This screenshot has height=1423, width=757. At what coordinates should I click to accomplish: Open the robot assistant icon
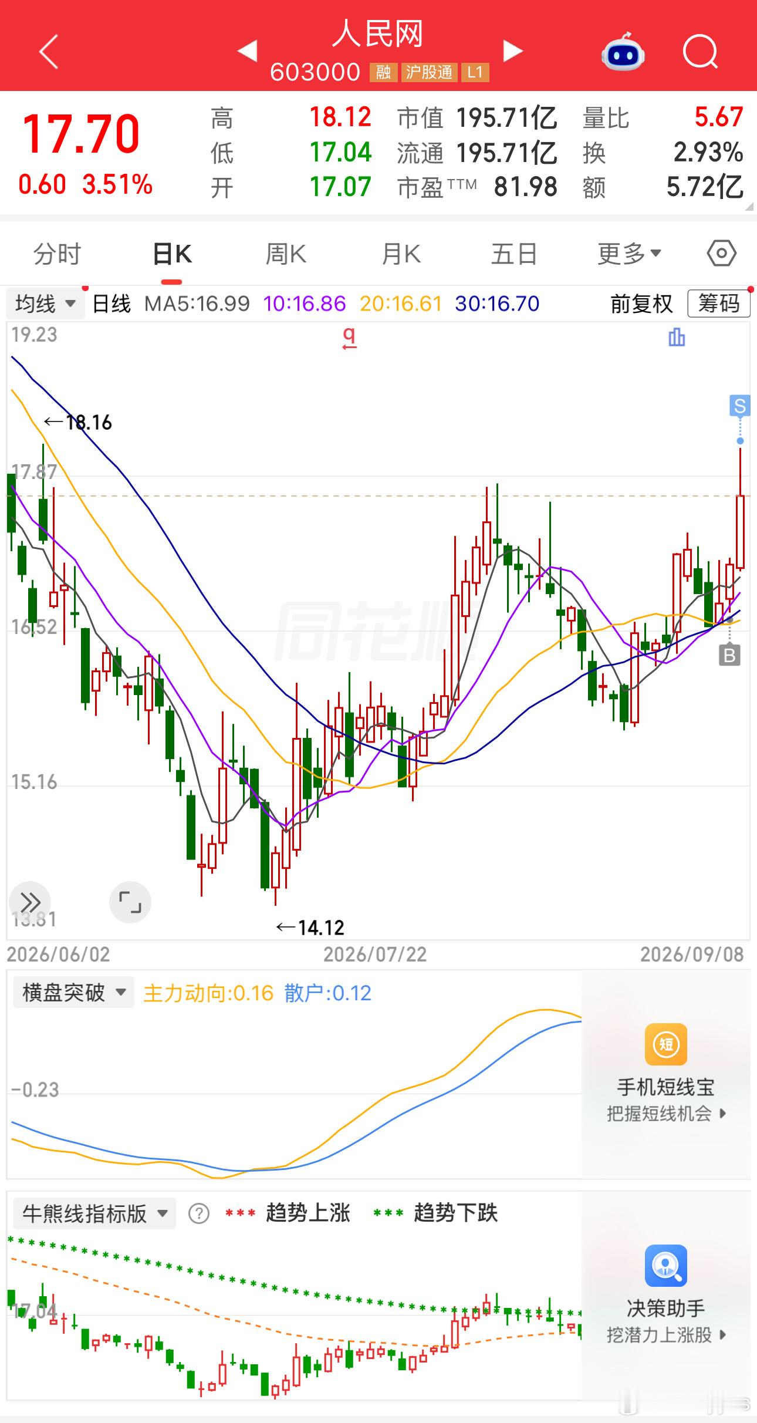coord(623,52)
